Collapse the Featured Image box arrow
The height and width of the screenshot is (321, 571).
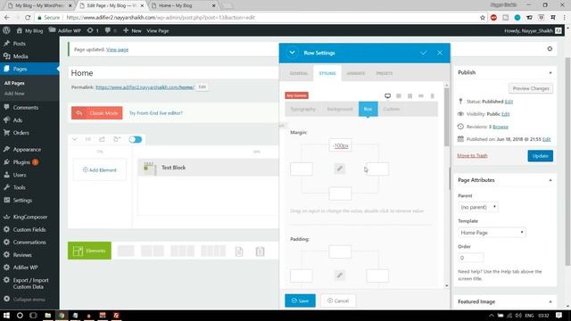click(x=550, y=301)
